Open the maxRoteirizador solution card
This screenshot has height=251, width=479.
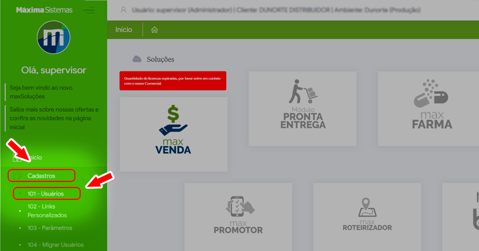tap(367, 217)
